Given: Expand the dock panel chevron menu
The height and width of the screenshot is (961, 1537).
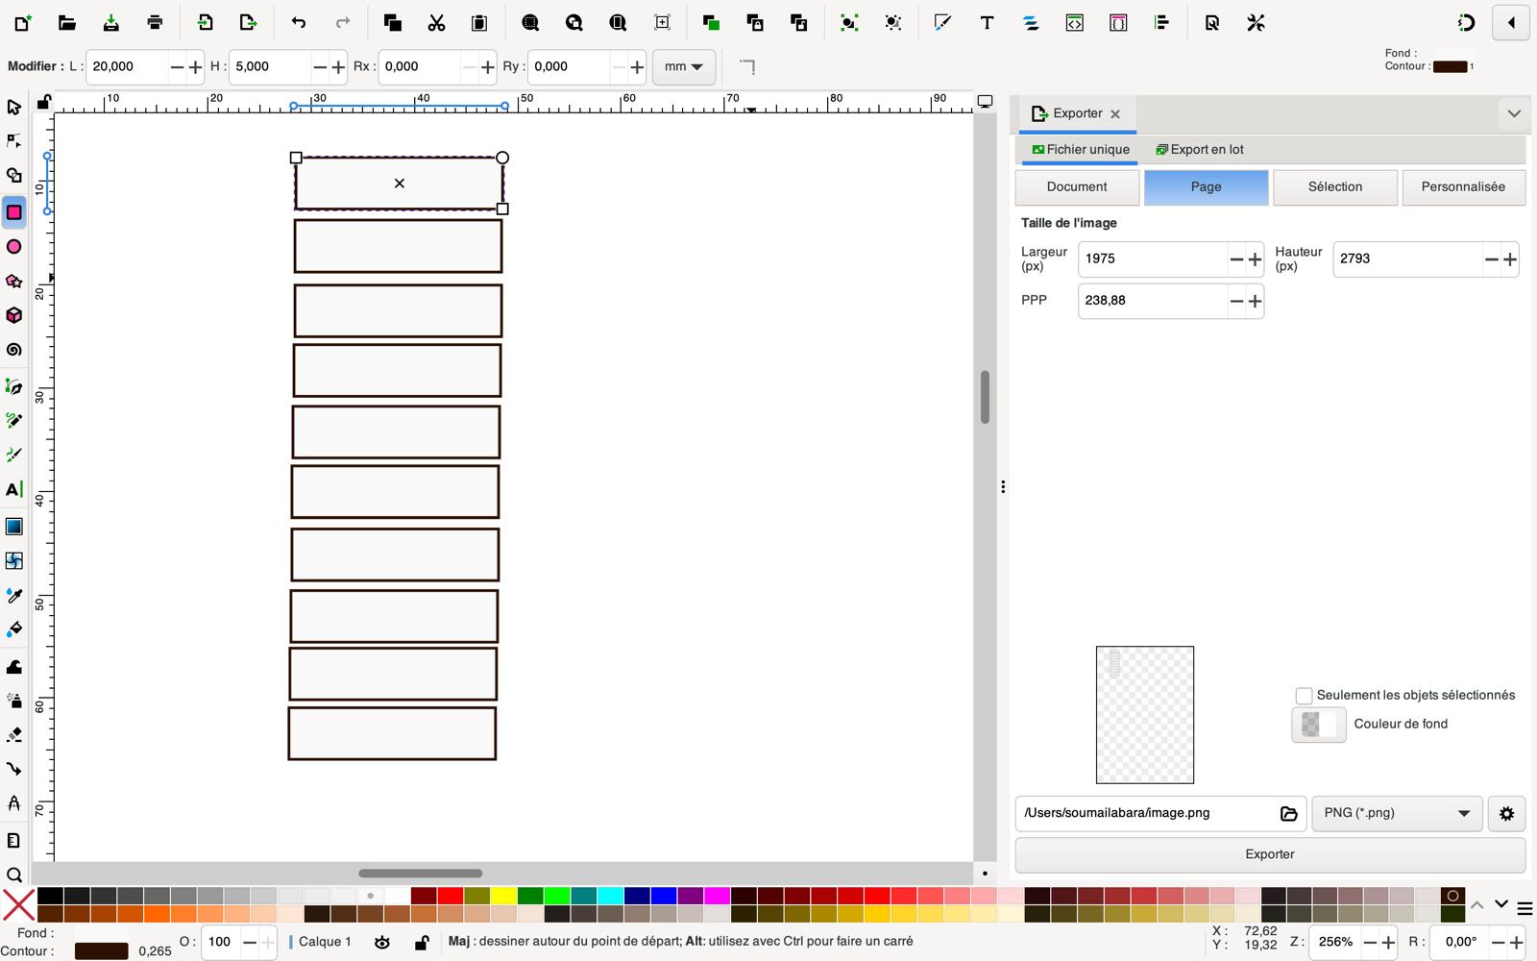Looking at the screenshot, I should 1514,113.
